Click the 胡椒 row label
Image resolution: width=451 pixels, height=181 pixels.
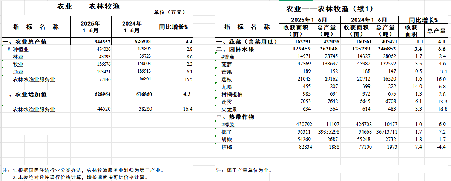coord(227,139)
